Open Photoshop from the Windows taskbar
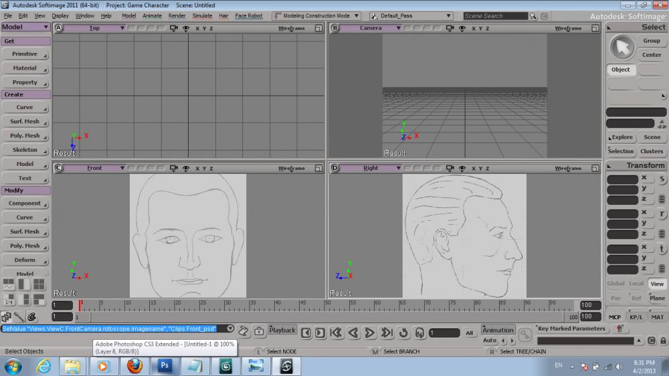The height and width of the screenshot is (376, 669). [164, 366]
